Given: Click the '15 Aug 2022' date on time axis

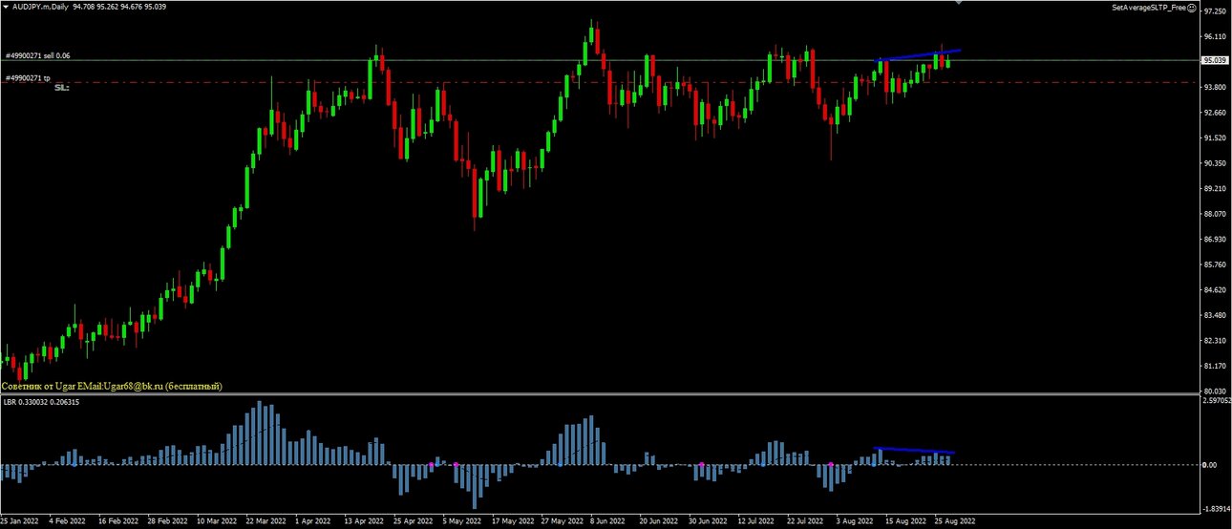Looking at the screenshot, I should (x=906, y=522).
